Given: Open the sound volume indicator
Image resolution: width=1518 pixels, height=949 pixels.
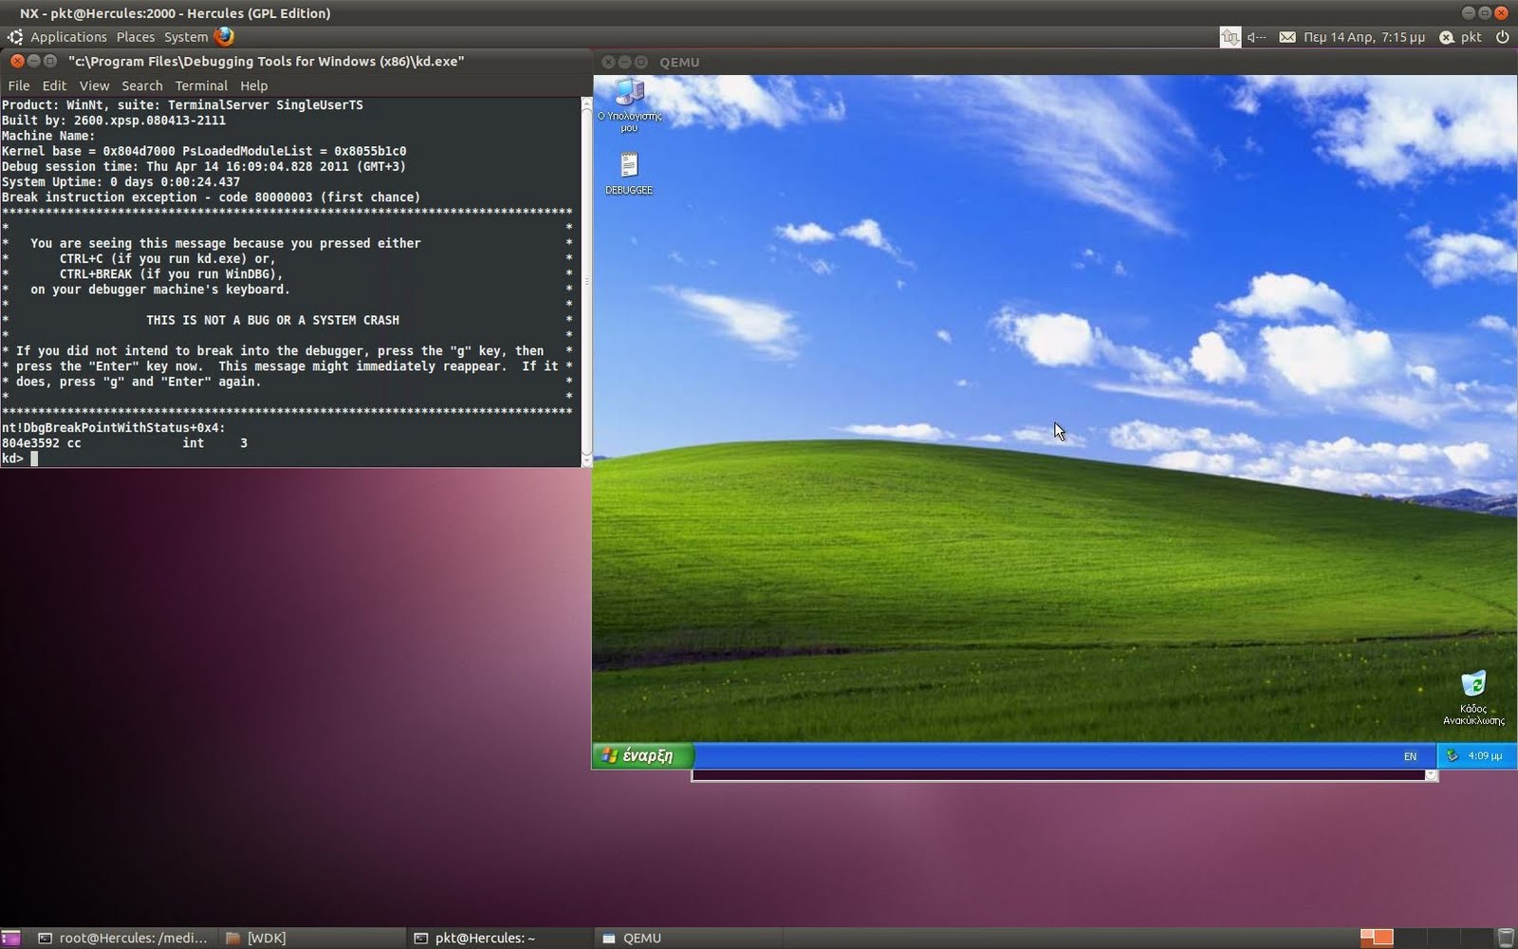Looking at the screenshot, I should coord(1256,37).
